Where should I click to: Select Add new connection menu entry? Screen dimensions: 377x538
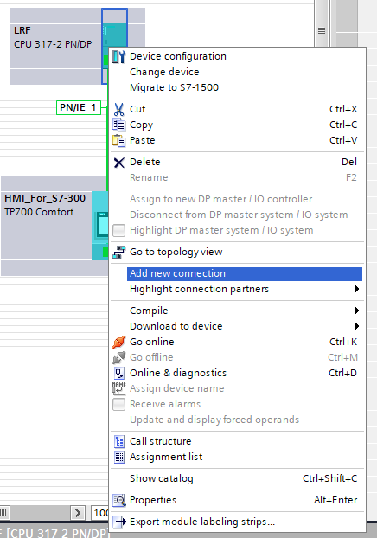[244, 274]
